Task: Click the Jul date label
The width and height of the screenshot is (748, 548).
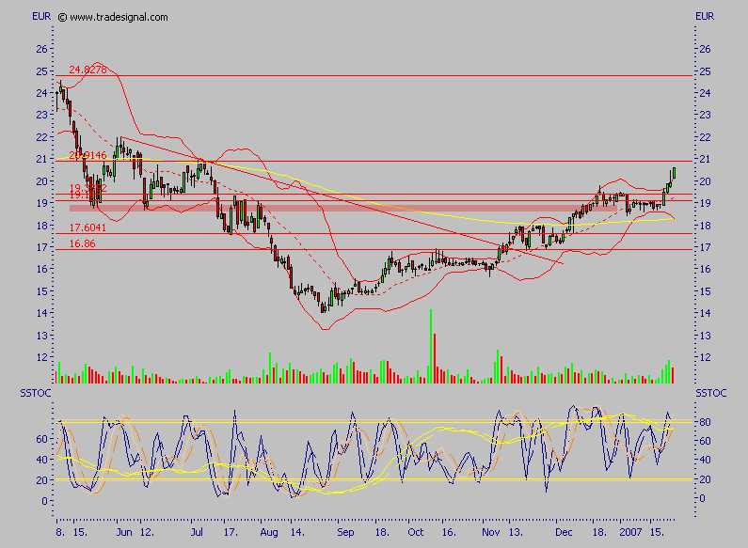Action: pos(197,532)
